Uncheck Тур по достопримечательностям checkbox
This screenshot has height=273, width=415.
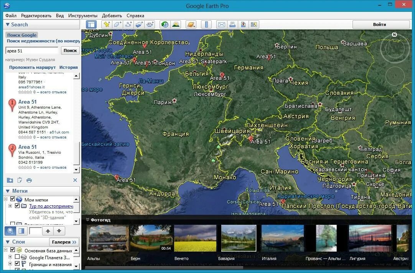pyautogui.click(x=17, y=205)
